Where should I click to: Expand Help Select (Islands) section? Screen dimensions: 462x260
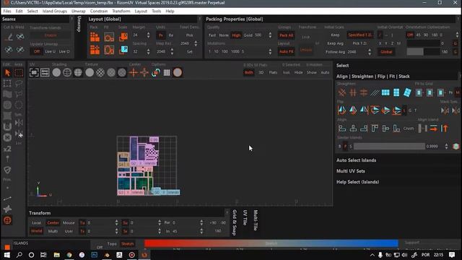click(x=358, y=182)
